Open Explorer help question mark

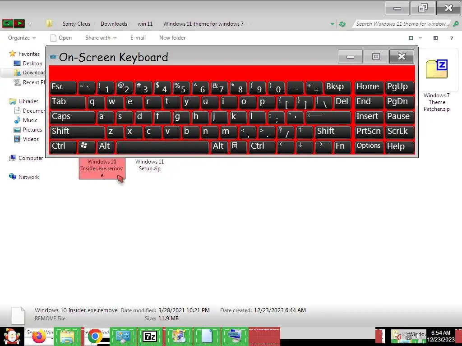coord(451,38)
